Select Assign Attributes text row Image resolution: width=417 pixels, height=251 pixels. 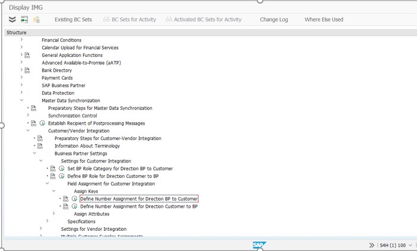click(91, 214)
